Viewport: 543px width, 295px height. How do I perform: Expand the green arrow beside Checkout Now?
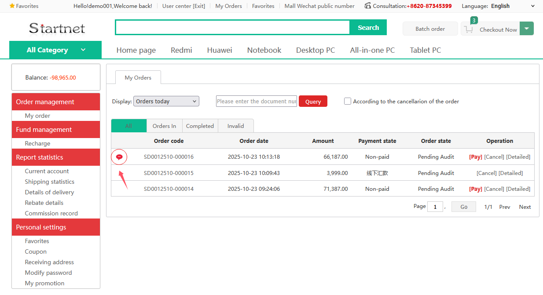pyautogui.click(x=527, y=29)
